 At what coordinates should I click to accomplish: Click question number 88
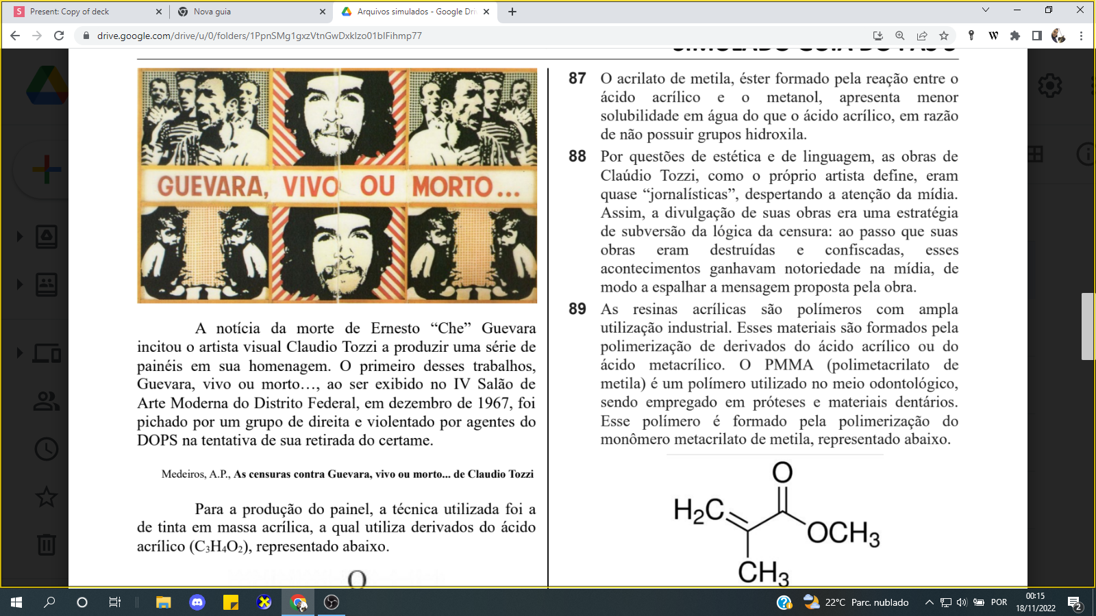(577, 157)
